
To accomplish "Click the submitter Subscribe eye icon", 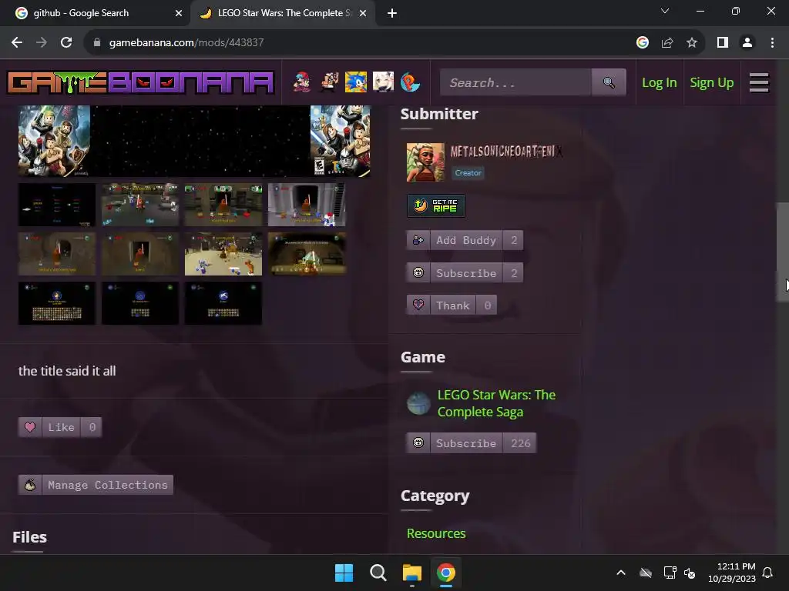I will click(x=418, y=273).
